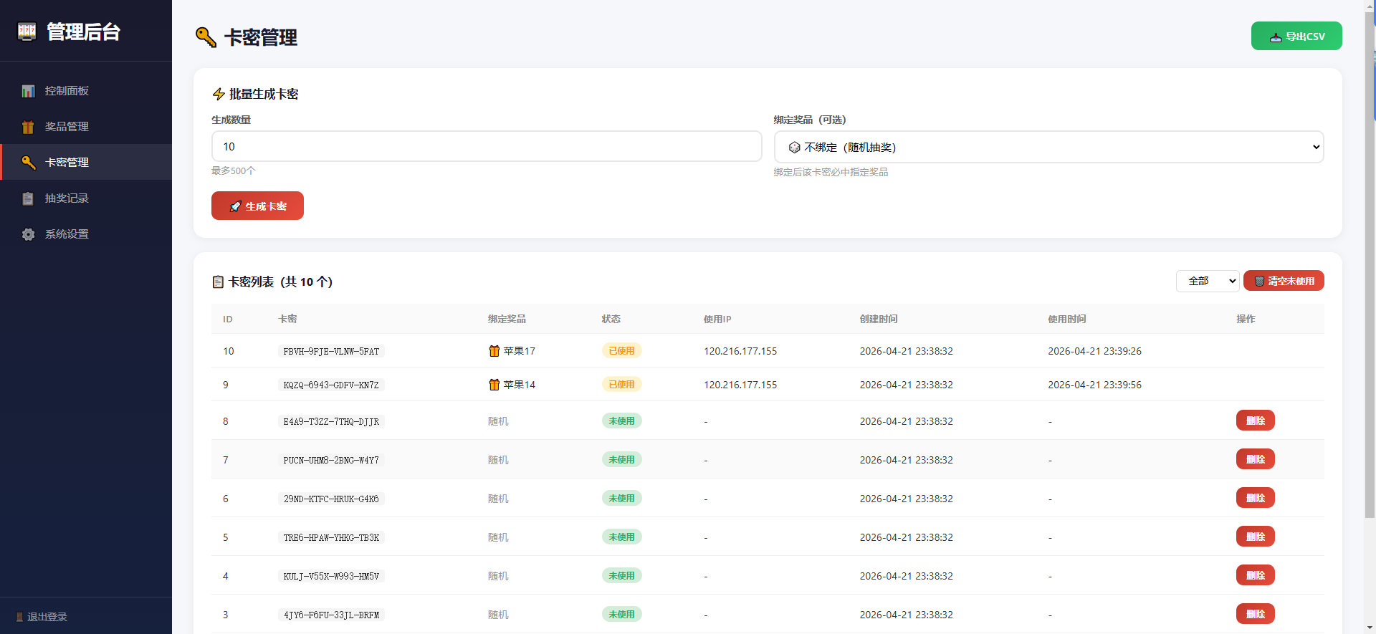Click the 卡密管理 key icon in sidebar
The height and width of the screenshot is (634, 1376).
point(28,163)
